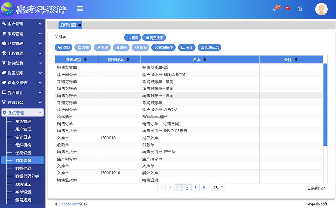Close the 打印设置 tab
336x208 pixels.
coord(79,25)
